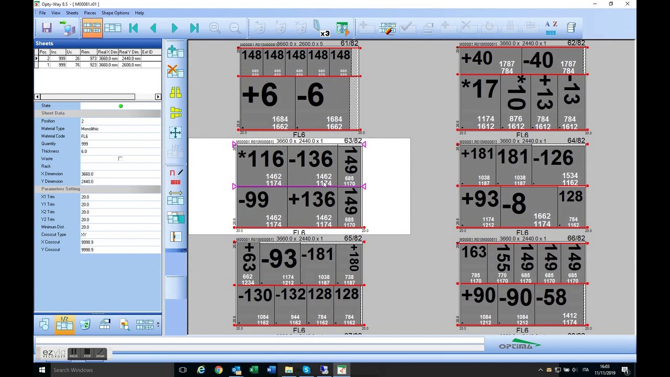670x377 pixels.
Task: Click the hand over pieces icon in bottom bar
Action: click(105, 325)
